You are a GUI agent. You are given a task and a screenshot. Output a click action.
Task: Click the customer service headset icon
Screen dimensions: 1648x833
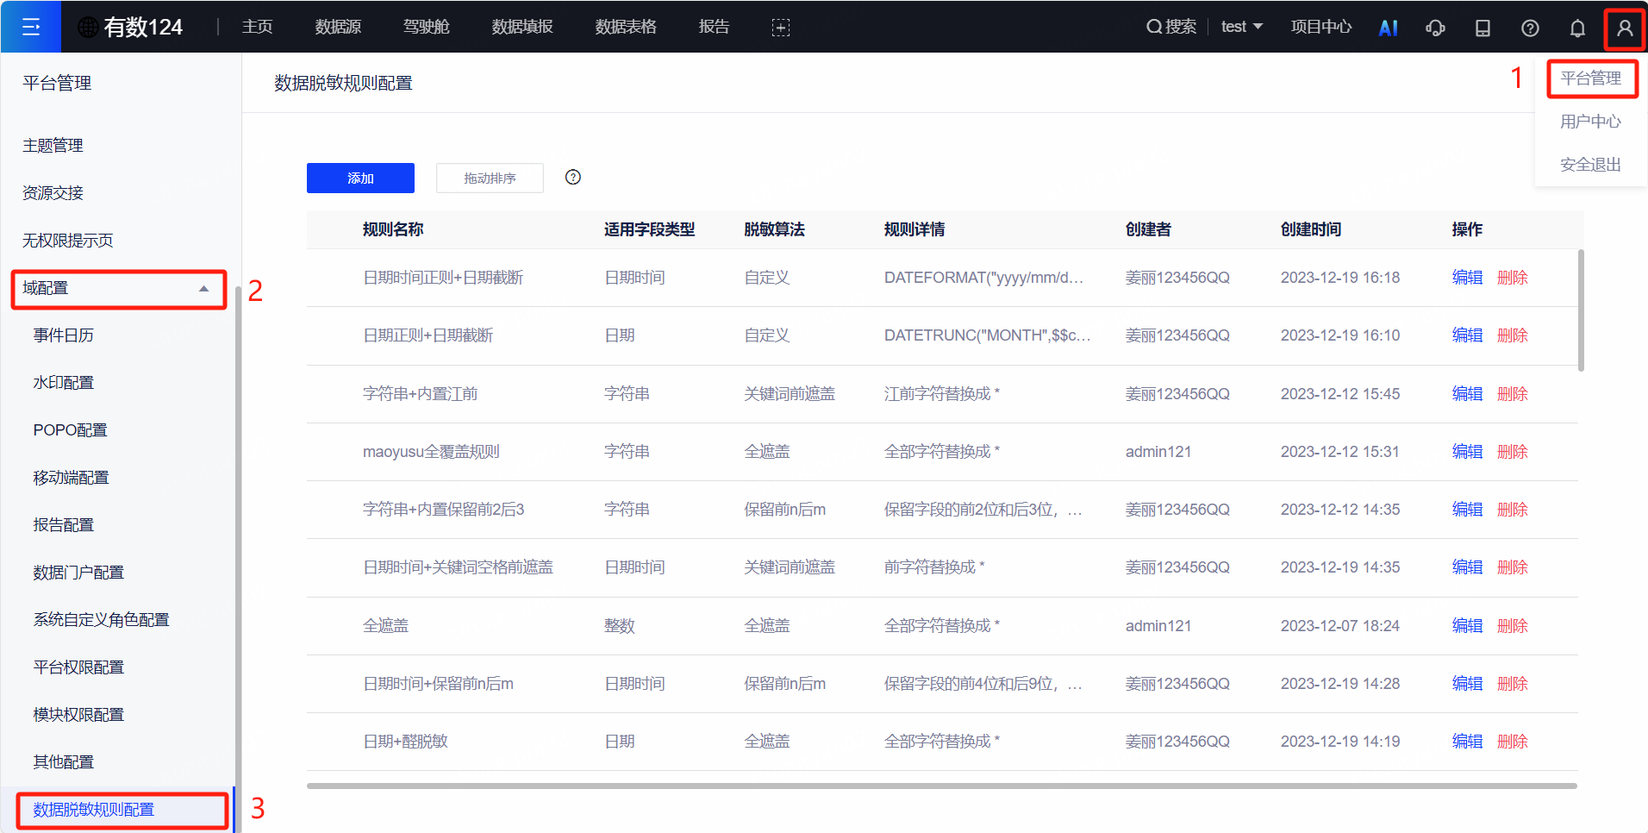1435,27
